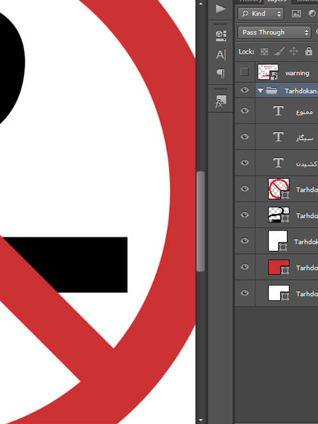Click the T icon of ممنوع layer
Screen dimensions: 318x424
click(278, 111)
